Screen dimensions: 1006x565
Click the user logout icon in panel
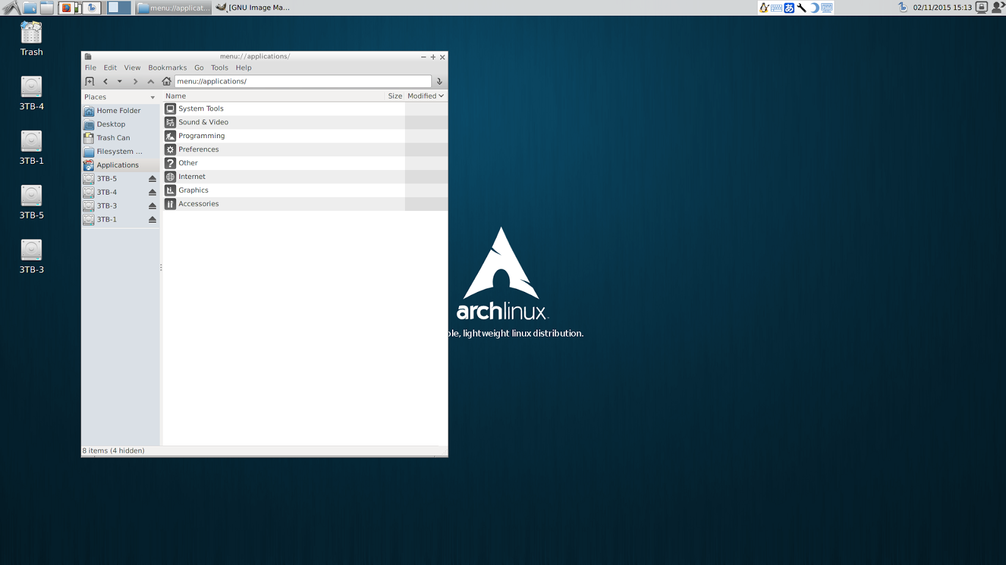point(998,8)
